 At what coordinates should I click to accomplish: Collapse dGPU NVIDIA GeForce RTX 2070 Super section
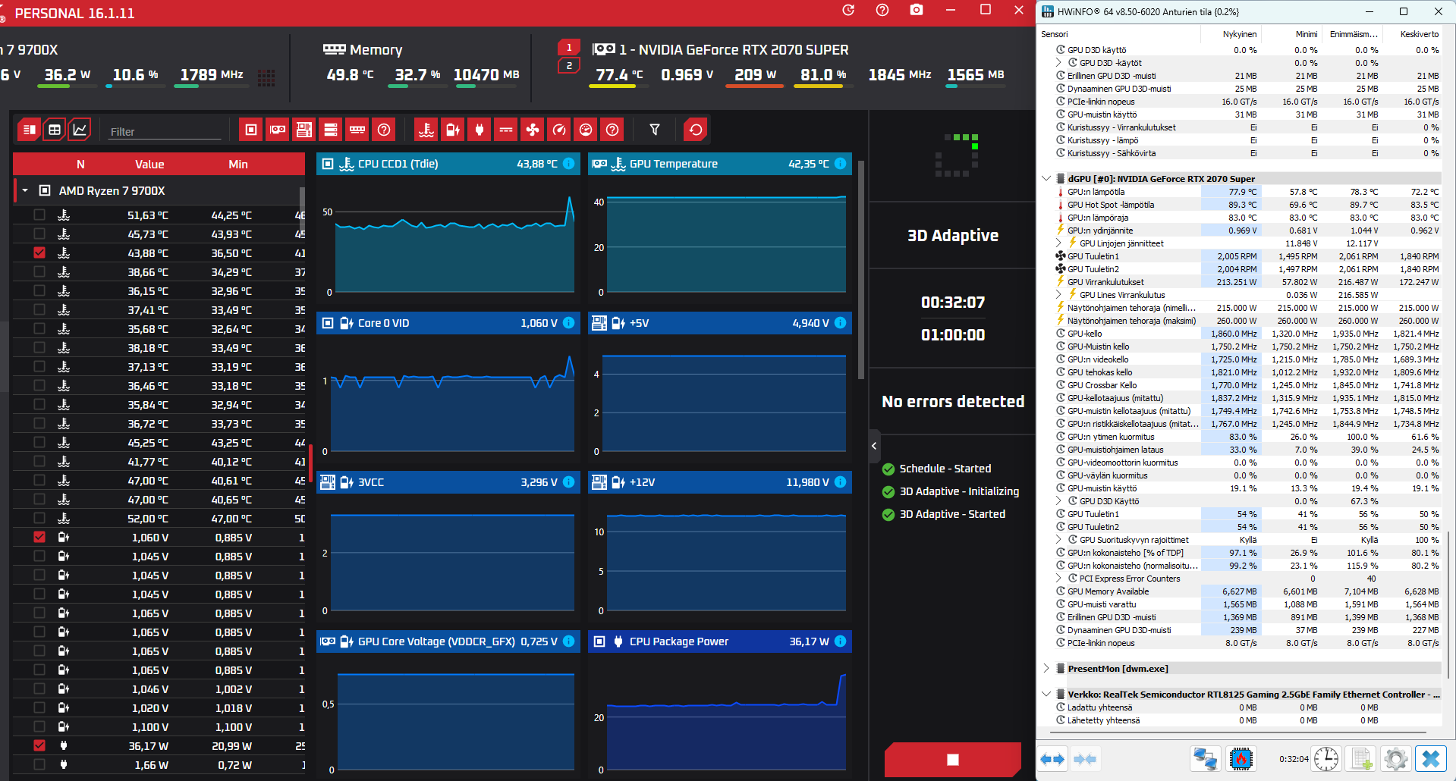click(1046, 179)
